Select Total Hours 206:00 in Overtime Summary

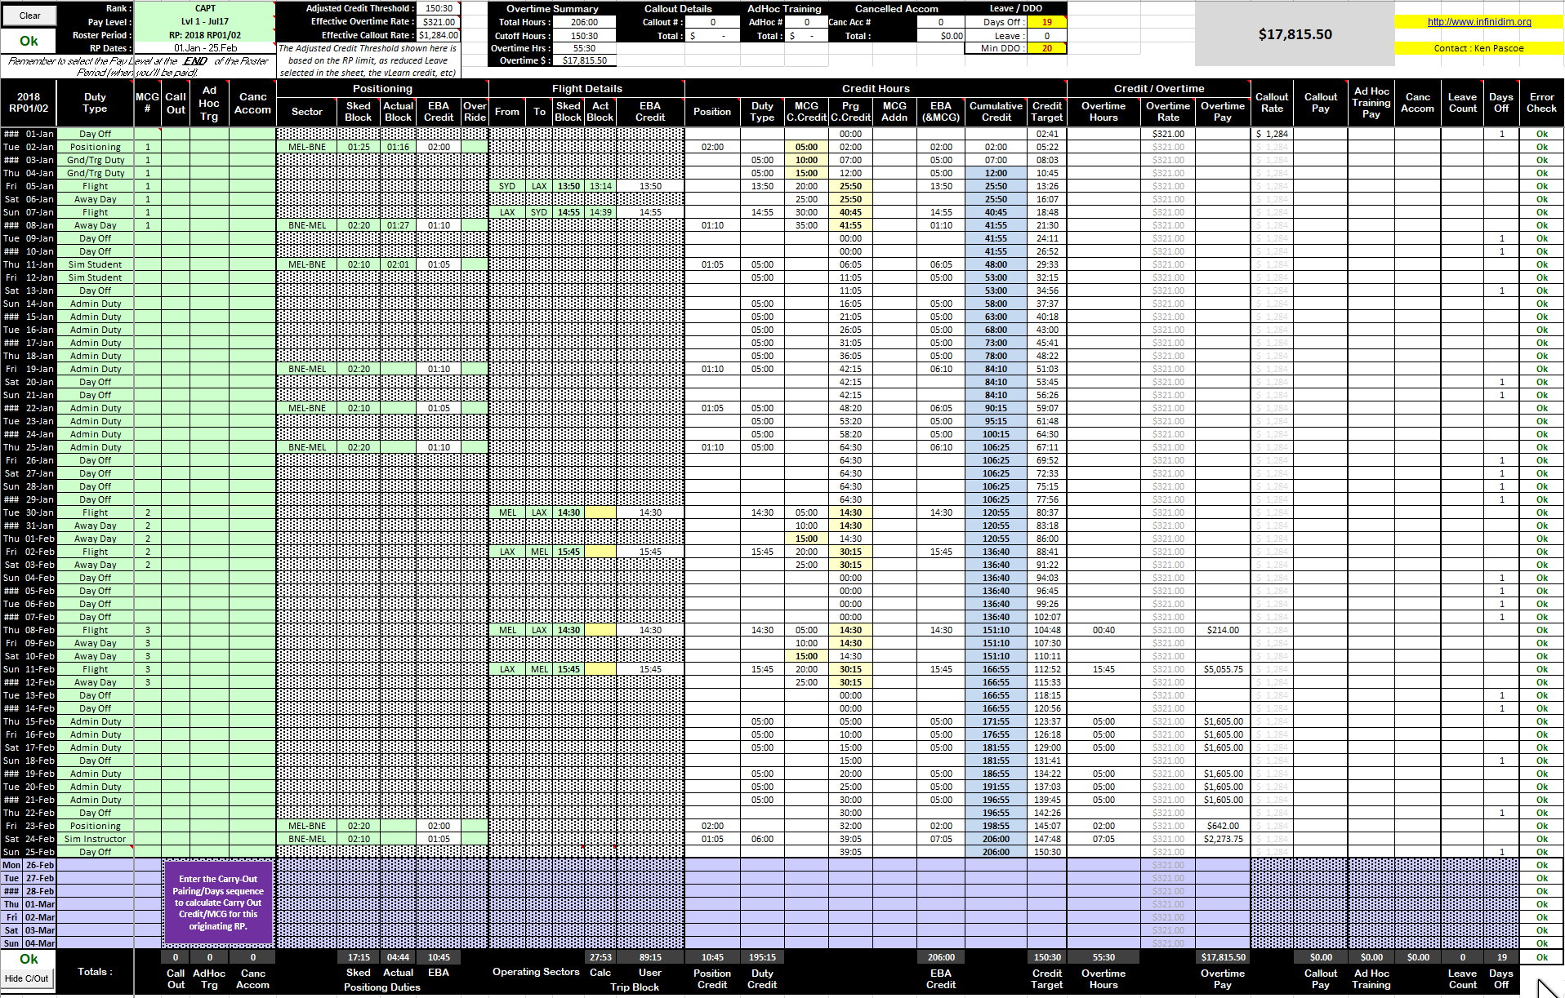pos(585,22)
